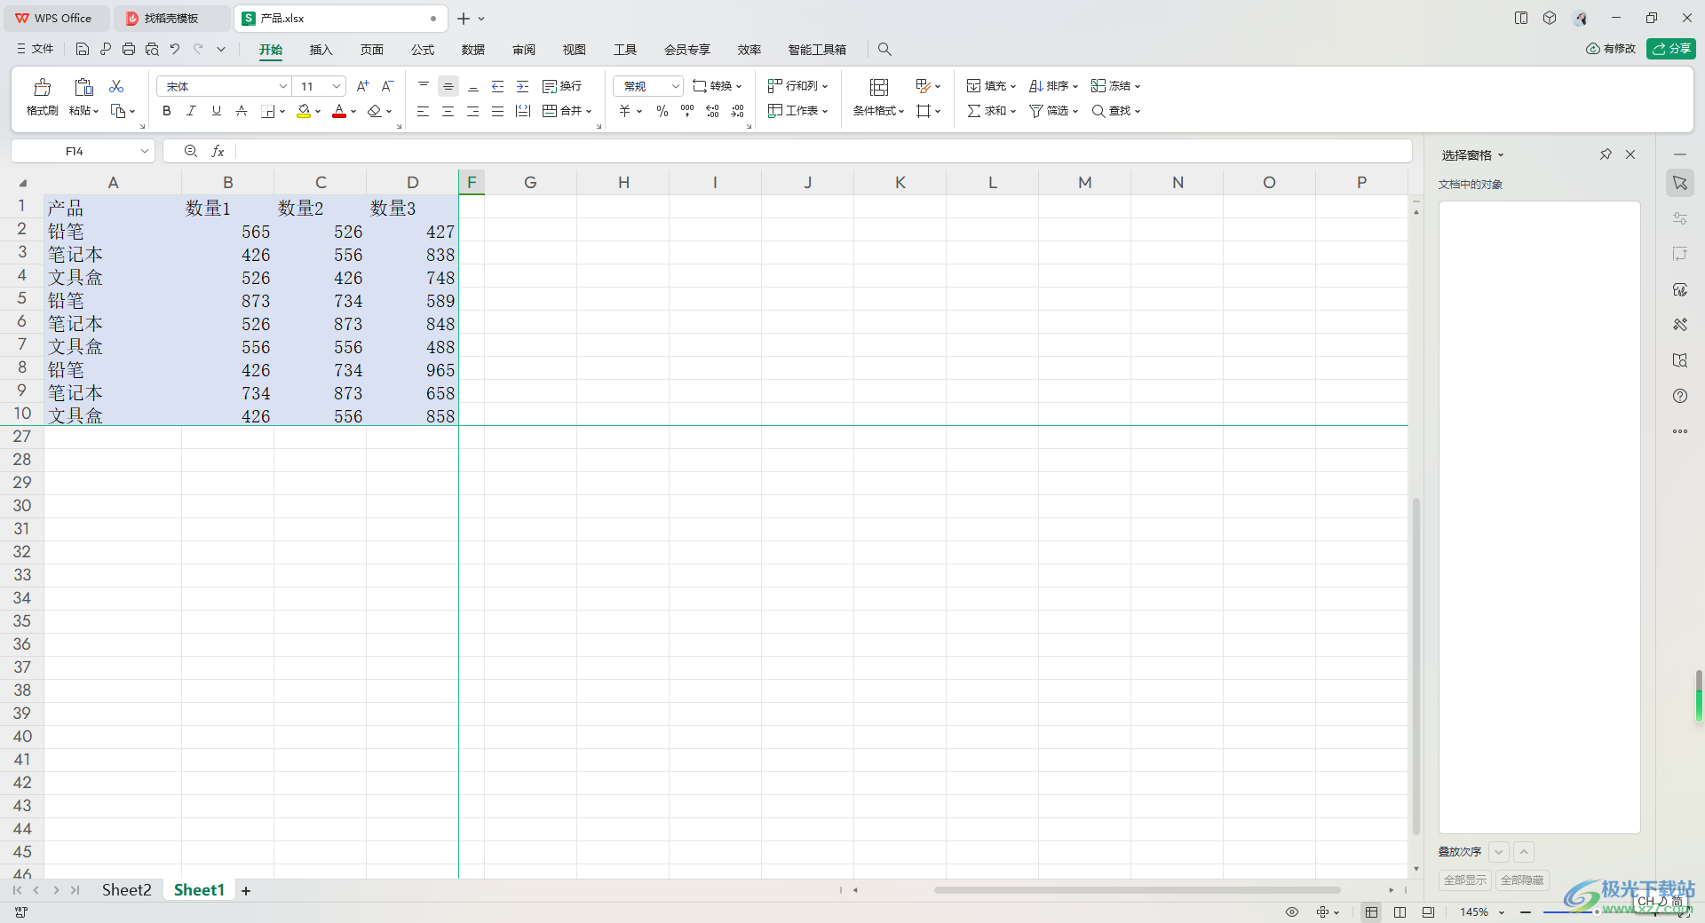Click the yellow fill color swatch
Screen dimensions: 1705x923
[304, 111]
